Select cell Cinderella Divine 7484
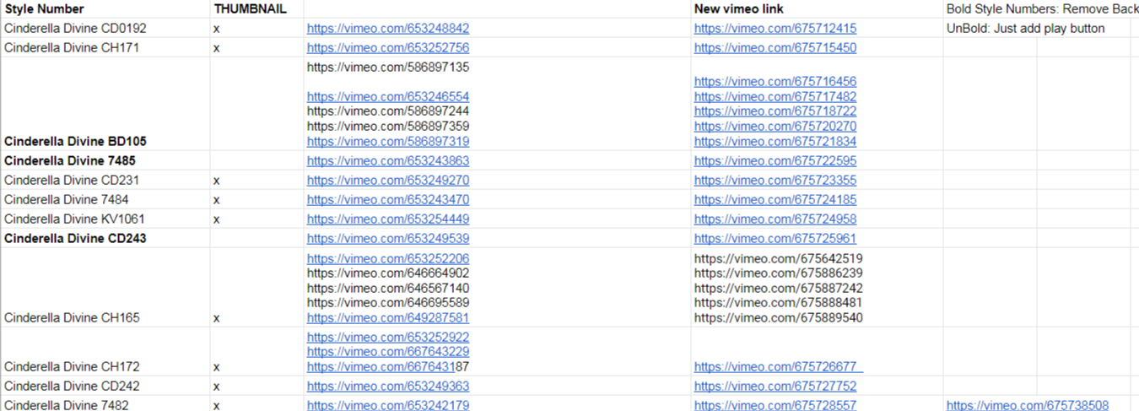The width and height of the screenshot is (1139, 411). tap(105, 200)
